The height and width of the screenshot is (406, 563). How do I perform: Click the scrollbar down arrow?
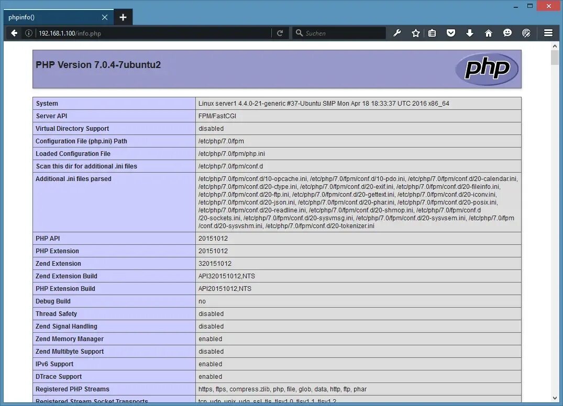click(x=555, y=398)
